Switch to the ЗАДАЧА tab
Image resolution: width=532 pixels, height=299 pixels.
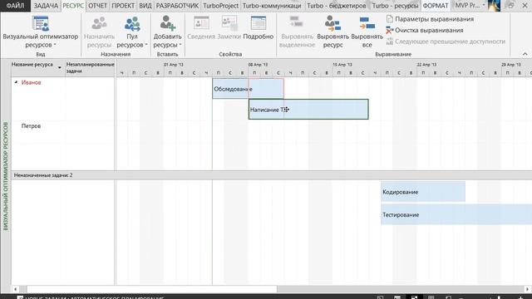click(x=46, y=6)
